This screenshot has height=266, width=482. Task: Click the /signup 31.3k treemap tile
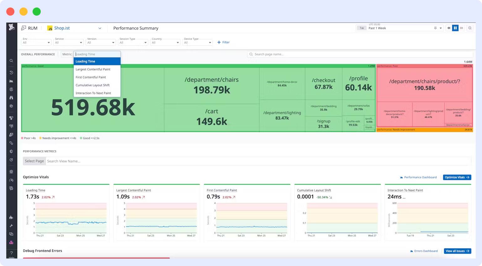pos(323,124)
